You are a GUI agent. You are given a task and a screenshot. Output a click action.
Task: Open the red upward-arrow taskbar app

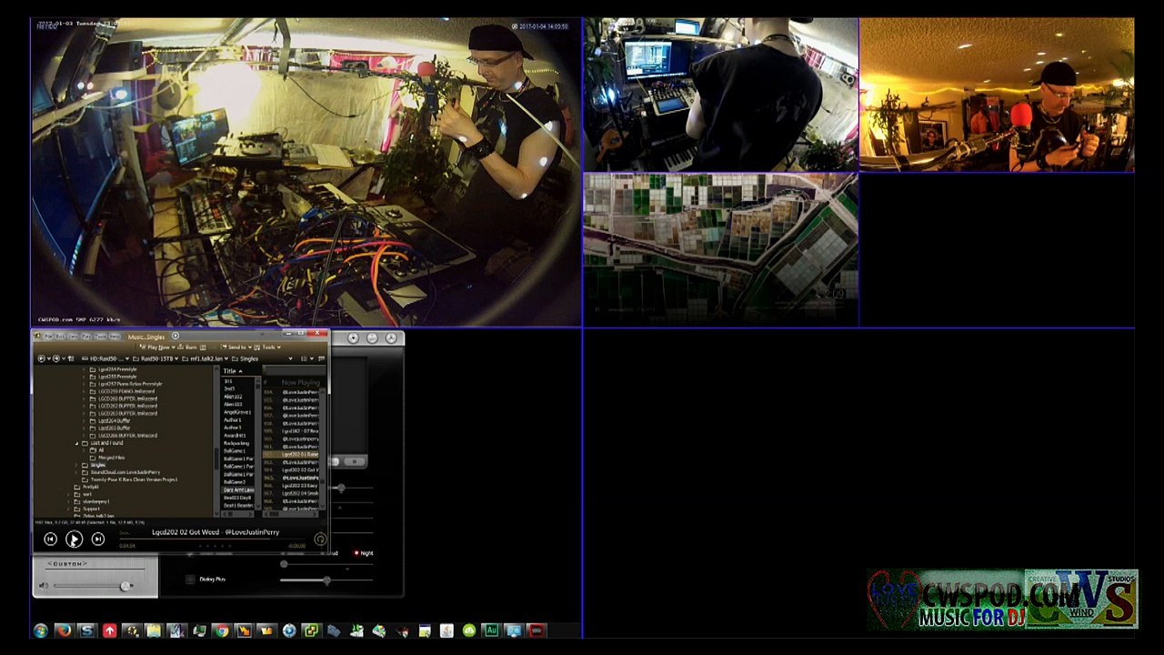point(109,630)
